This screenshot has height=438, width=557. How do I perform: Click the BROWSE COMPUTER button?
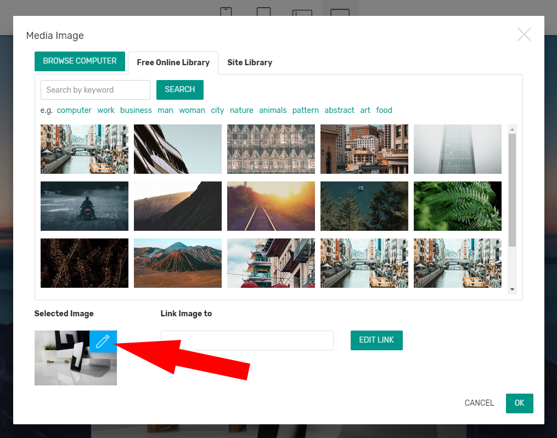click(80, 61)
